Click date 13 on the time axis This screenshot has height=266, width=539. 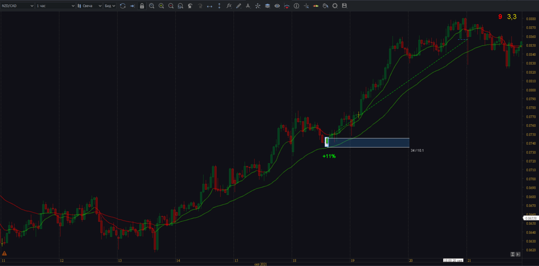(x=119, y=261)
